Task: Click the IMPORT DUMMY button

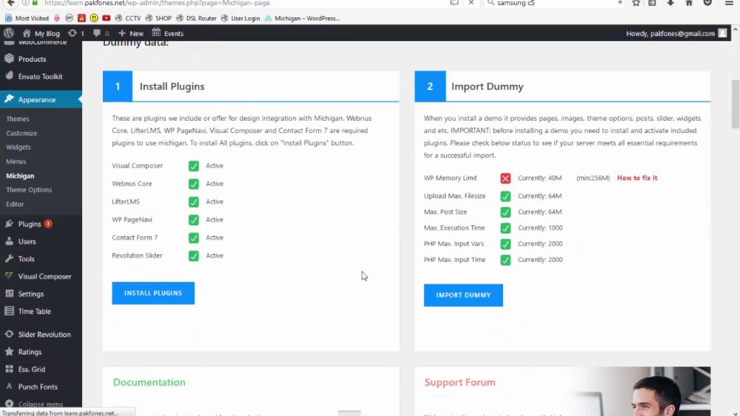Action: 463,295
